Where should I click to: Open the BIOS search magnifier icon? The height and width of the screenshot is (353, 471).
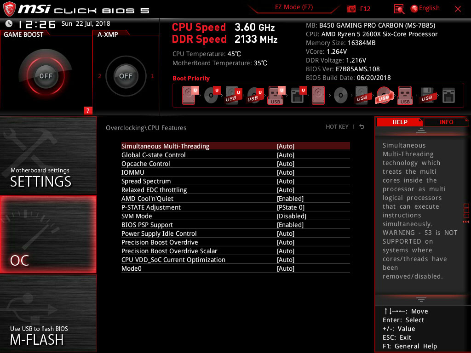point(399,9)
